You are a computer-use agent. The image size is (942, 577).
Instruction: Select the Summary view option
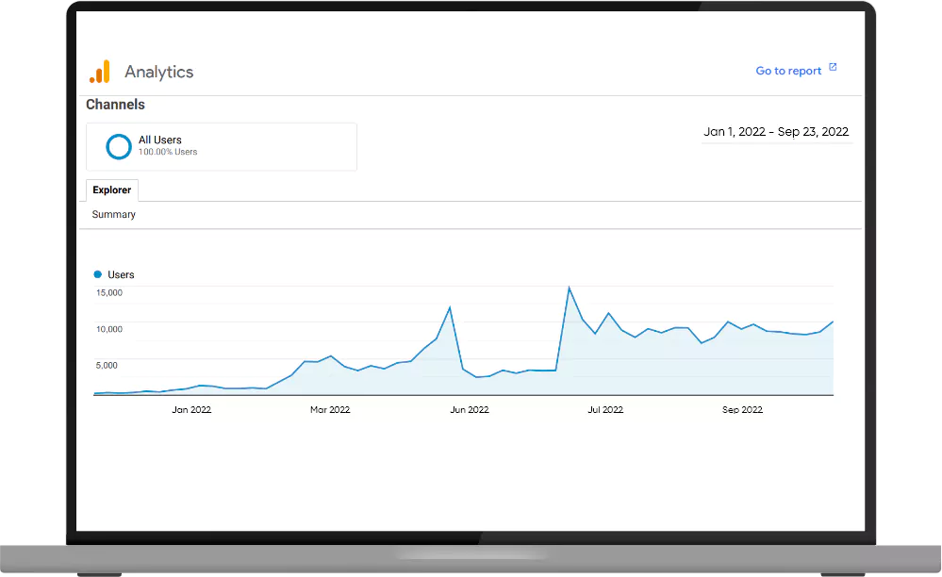coord(112,214)
